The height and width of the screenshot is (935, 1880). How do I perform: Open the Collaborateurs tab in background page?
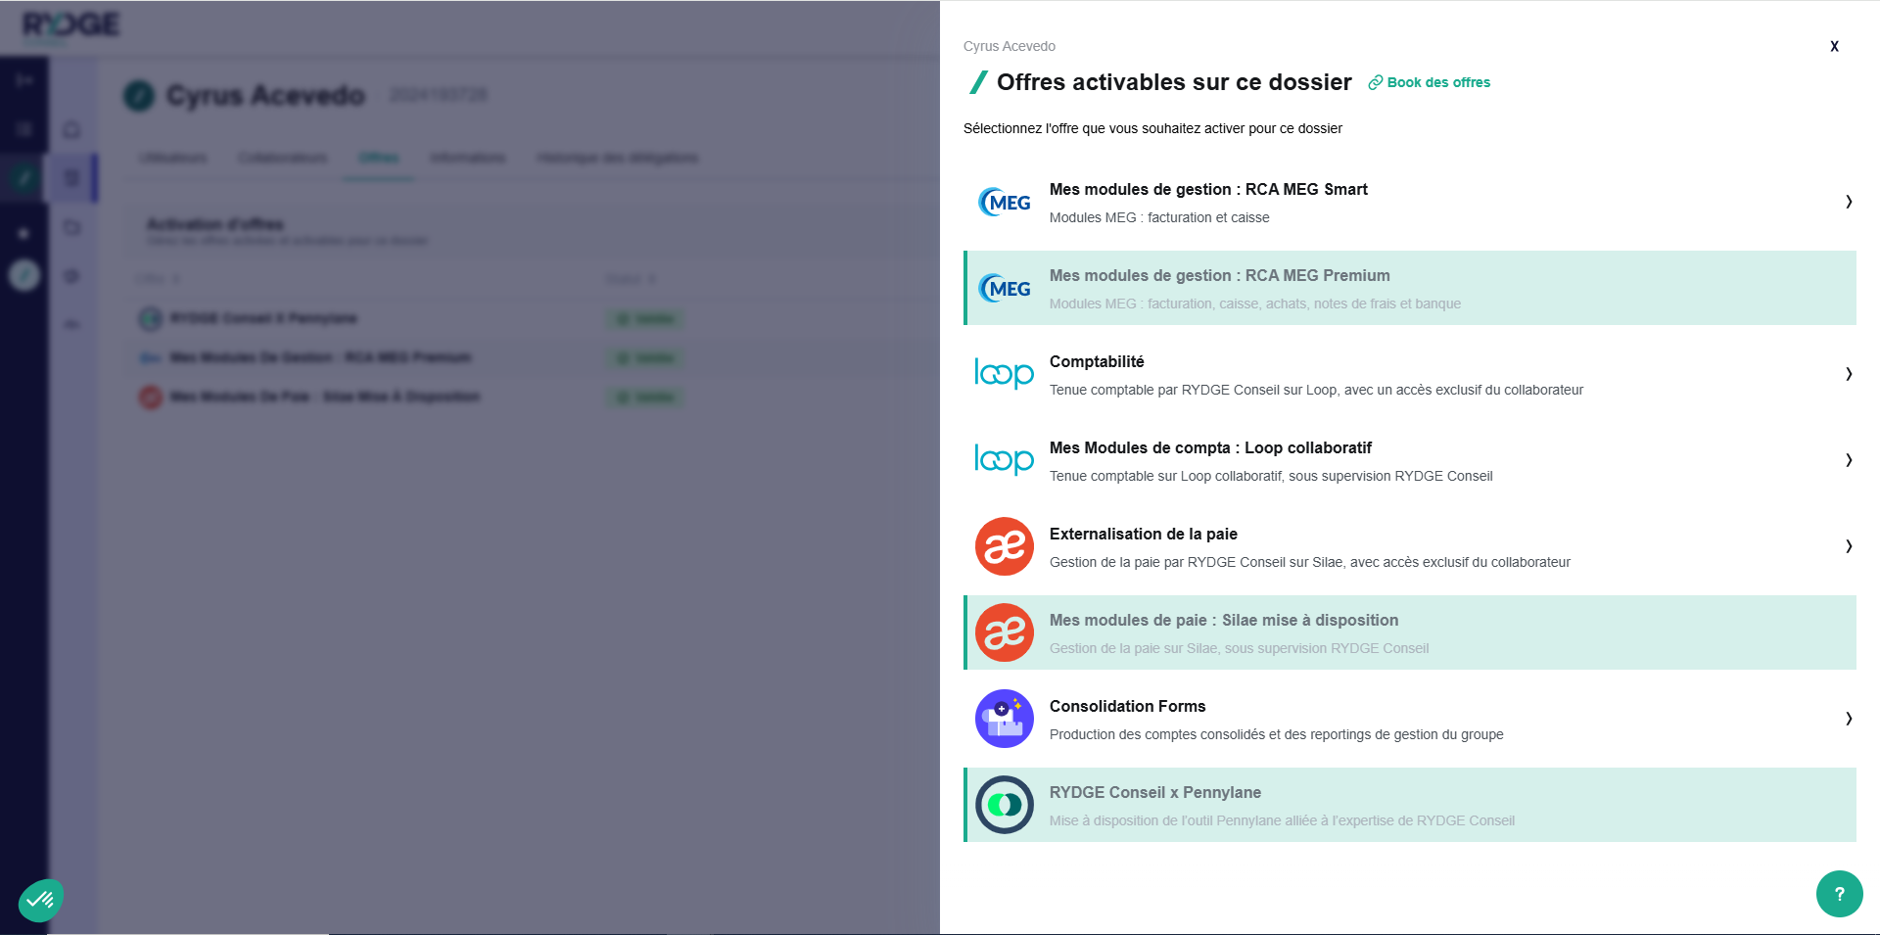coord(283,158)
